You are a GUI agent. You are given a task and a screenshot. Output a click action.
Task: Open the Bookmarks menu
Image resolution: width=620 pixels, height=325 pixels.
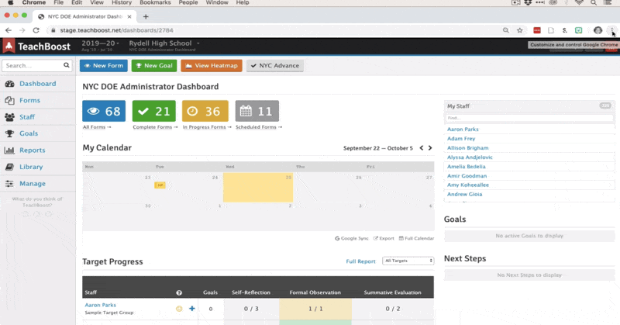click(x=155, y=3)
